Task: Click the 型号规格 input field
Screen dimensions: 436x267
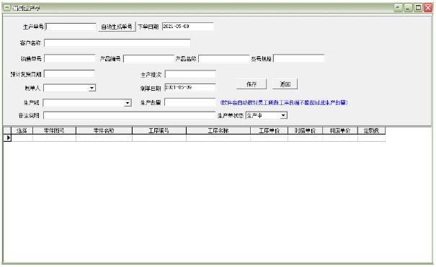Action: pyautogui.click(x=299, y=58)
